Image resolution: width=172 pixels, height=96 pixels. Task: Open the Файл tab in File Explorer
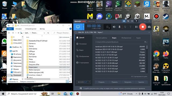(x=10, y=29)
